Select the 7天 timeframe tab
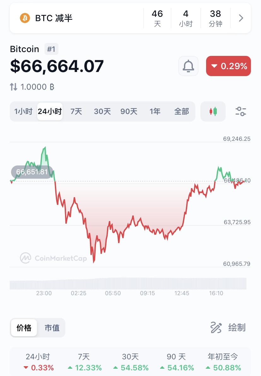This screenshot has width=261, height=376. [x=76, y=111]
